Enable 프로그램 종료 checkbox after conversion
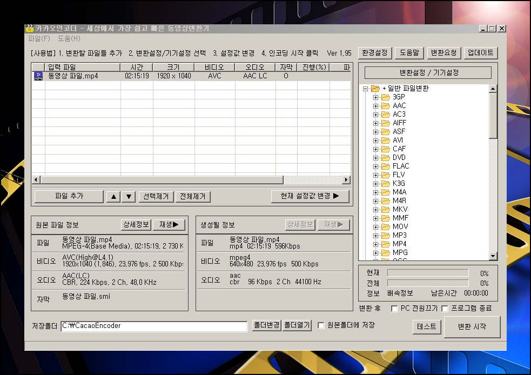 (x=445, y=309)
